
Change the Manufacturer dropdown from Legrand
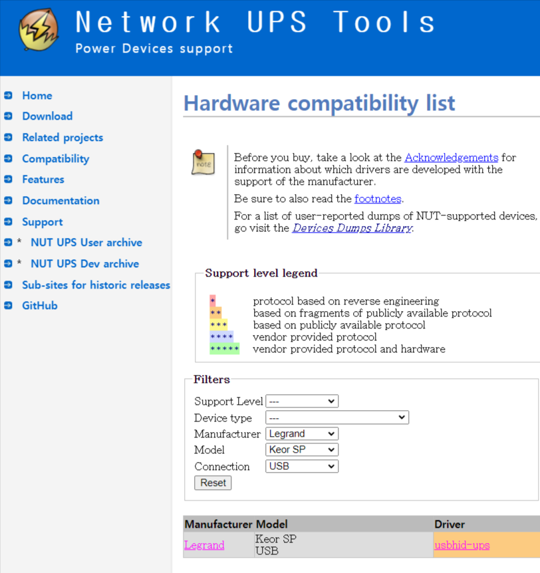pos(302,434)
